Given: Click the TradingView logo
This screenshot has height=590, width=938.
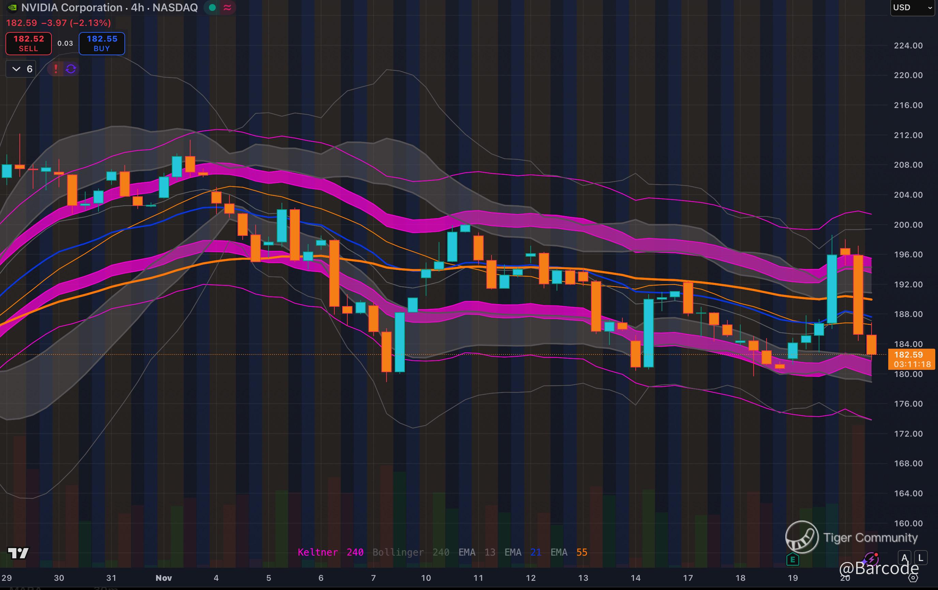Looking at the screenshot, I should [x=18, y=553].
